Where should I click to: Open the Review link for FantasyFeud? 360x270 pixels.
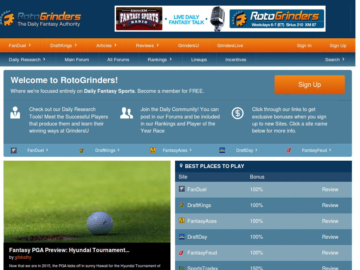tap(330, 253)
